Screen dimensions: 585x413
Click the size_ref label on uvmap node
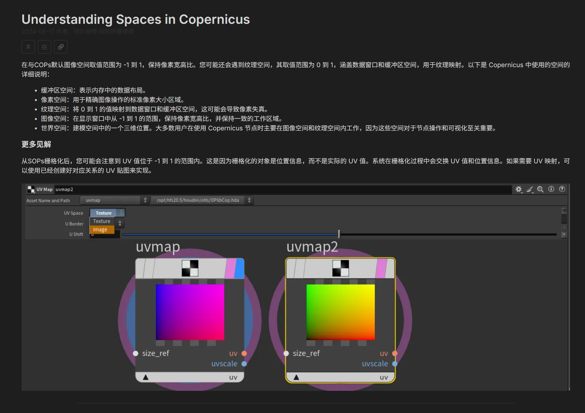pyautogui.click(x=156, y=353)
